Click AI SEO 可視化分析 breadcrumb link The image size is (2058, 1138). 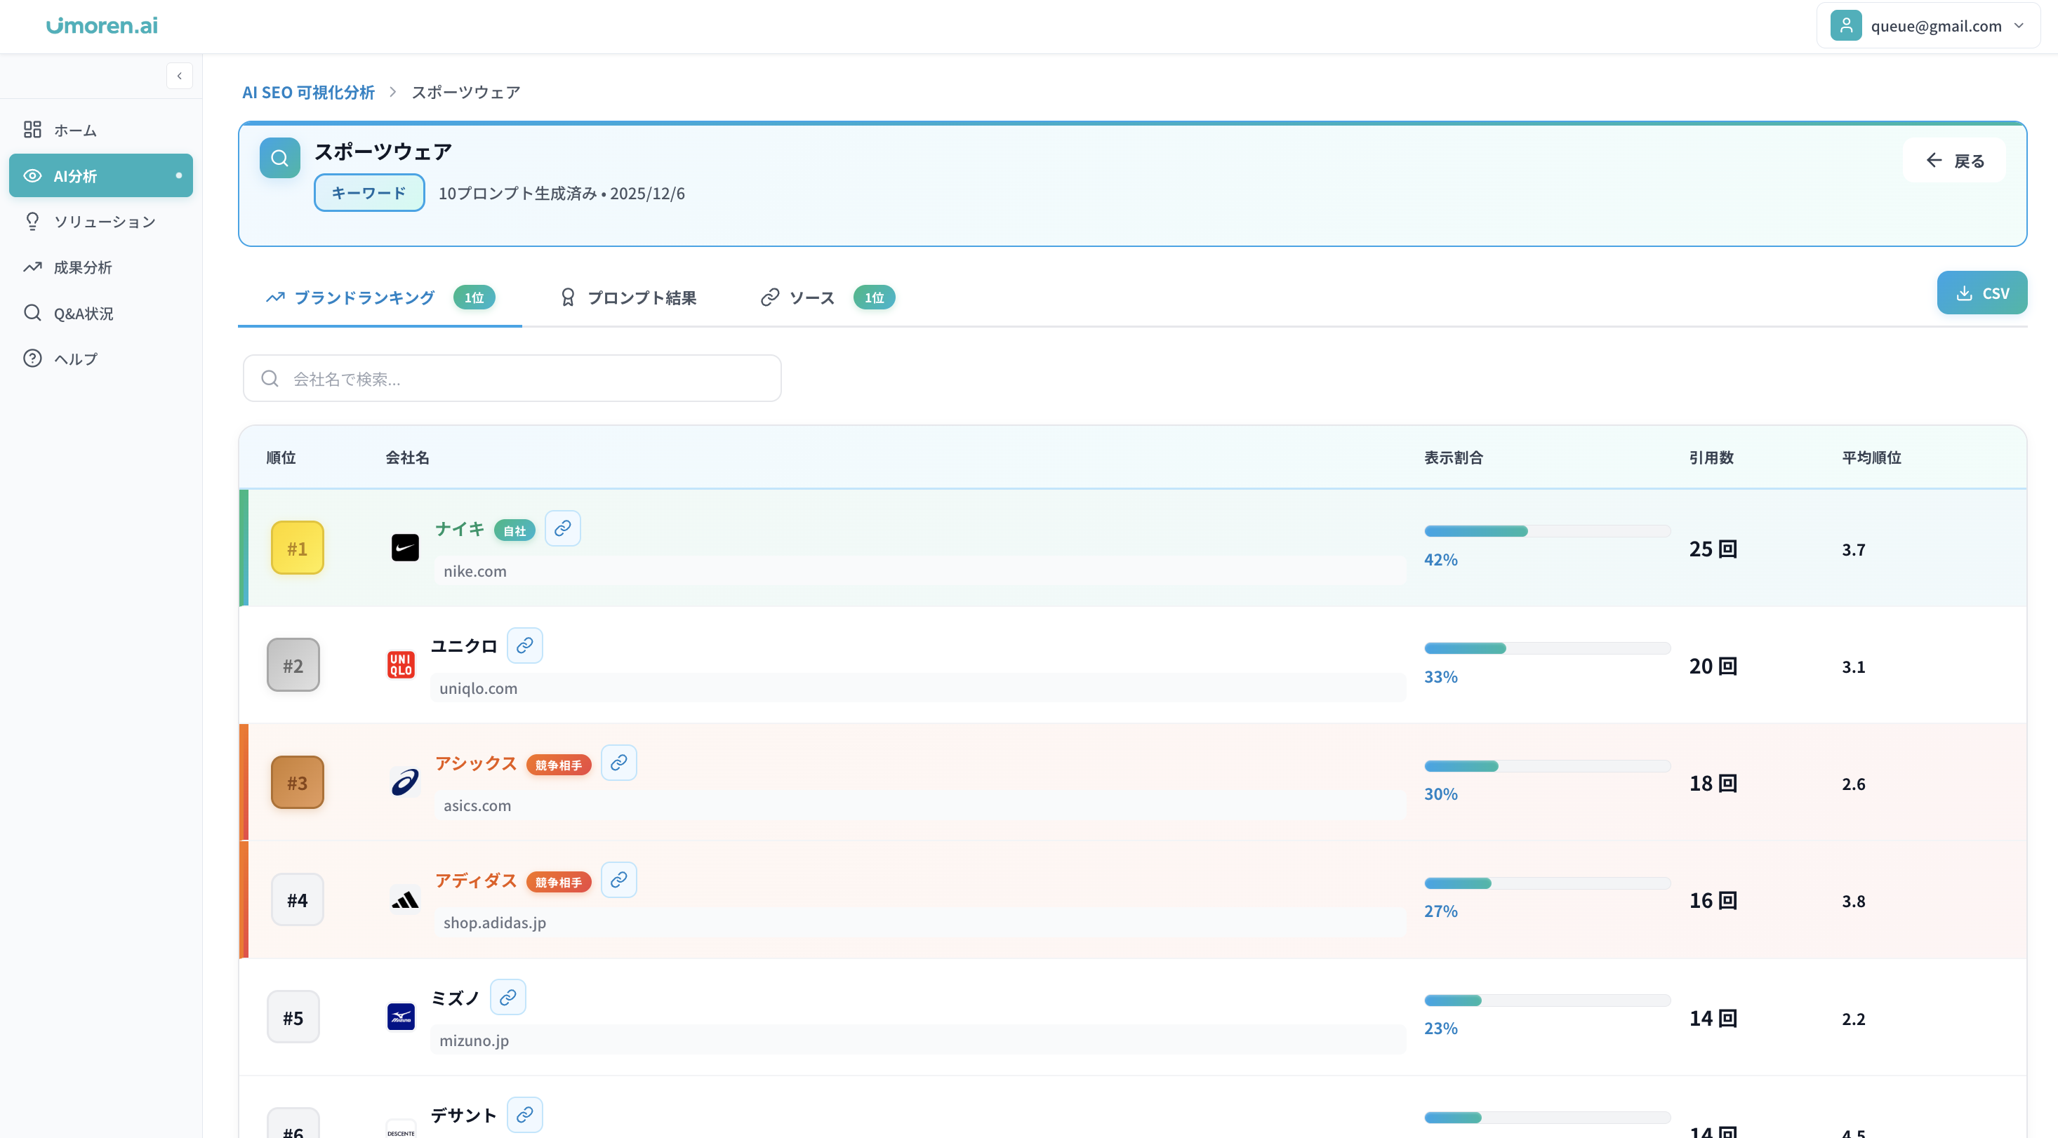click(x=308, y=93)
